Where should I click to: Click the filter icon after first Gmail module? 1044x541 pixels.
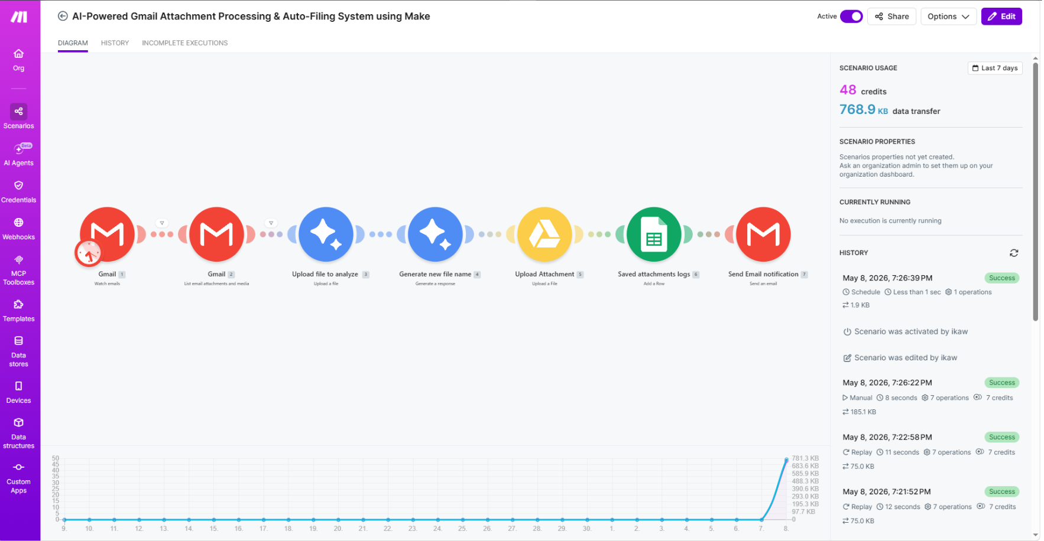pos(162,223)
